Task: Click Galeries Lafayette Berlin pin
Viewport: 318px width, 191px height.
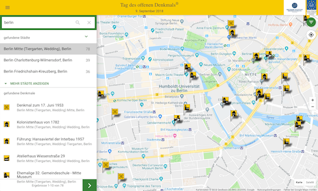Action: (160, 116)
